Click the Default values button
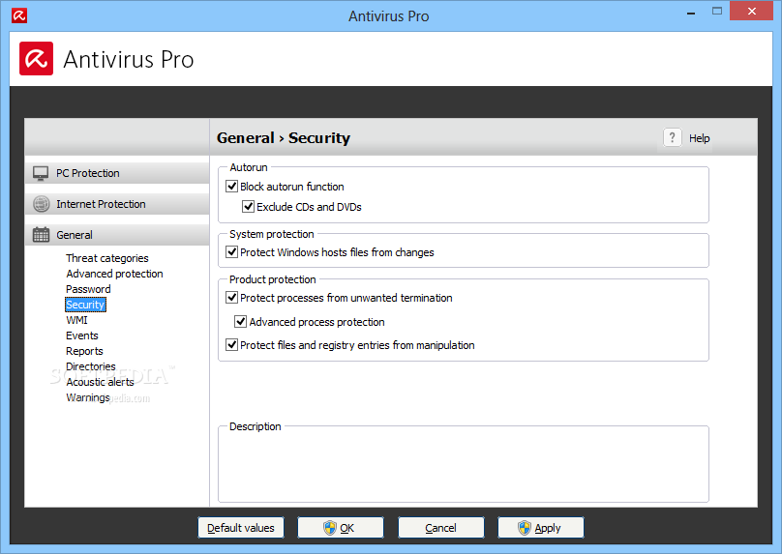This screenshot has height=554, width=782. pos(241,528)
